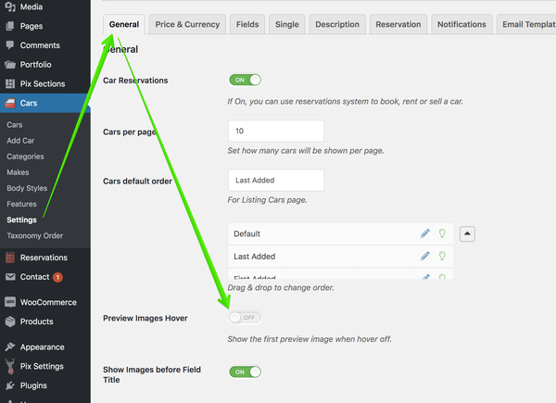The height and width of the screenshot is (403, 556).
Task: Click the Cars per page input field
Action: click(x=276, y=131)
